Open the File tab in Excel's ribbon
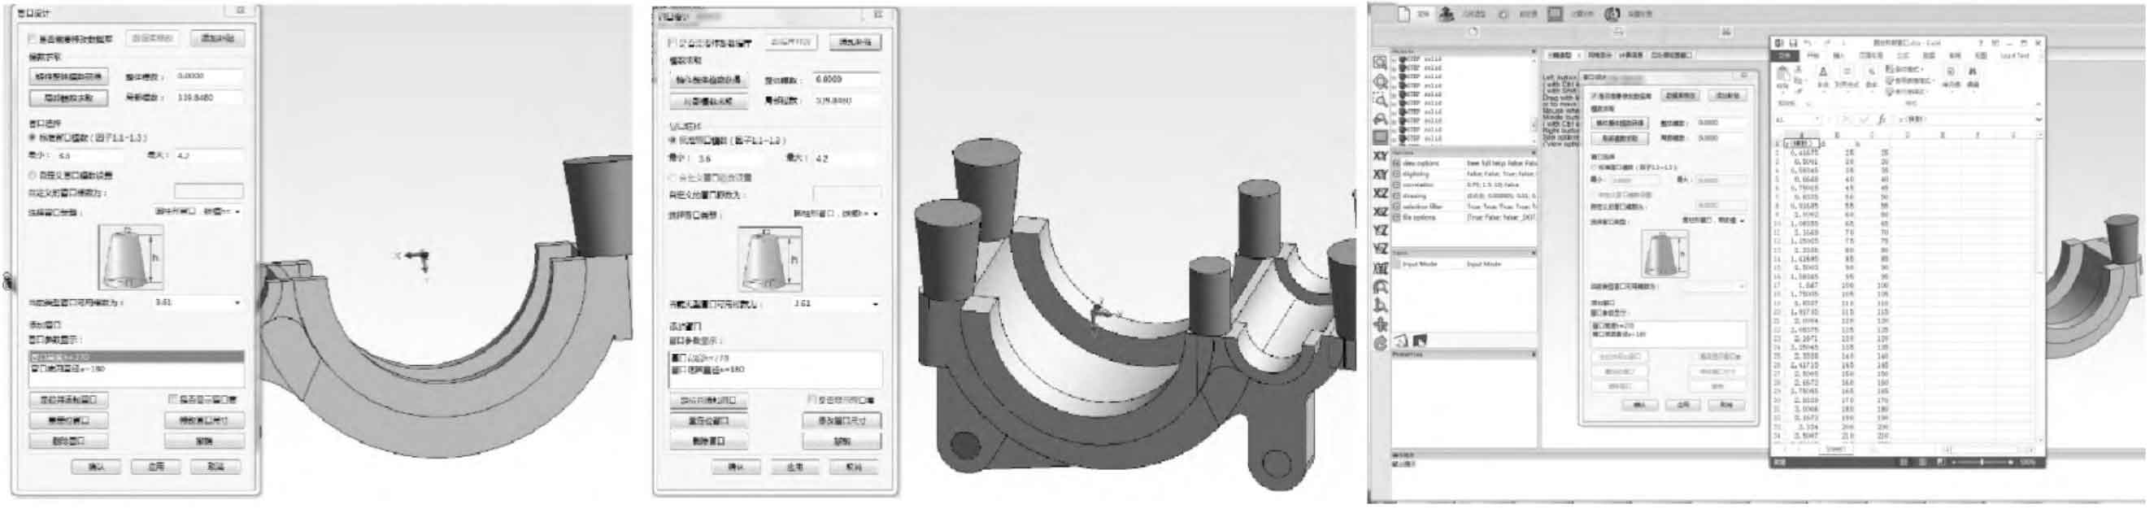Image resolution: width=2154 pixels, height=513 pixels. pyautogui.click(x=1784, y=56)
